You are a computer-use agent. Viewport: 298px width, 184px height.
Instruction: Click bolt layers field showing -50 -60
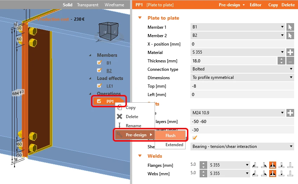(242, 121)
